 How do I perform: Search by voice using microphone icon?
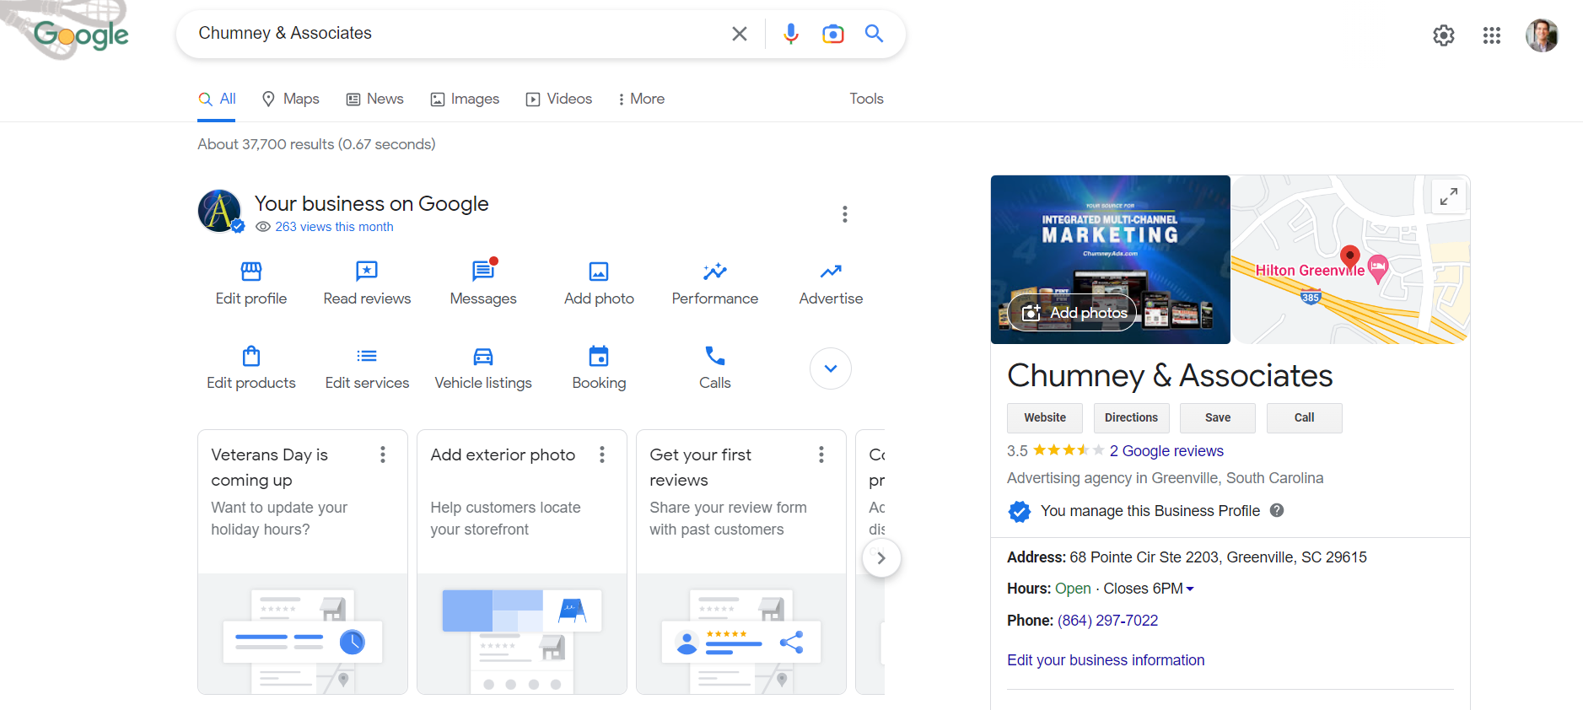[x=790, y=34]
